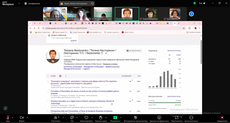The image size is (230, 123).
Task: Open ПЕРЕГЛЯНУТИ ВСІ link next to Посилання
Action: click(x=174, y=51)
